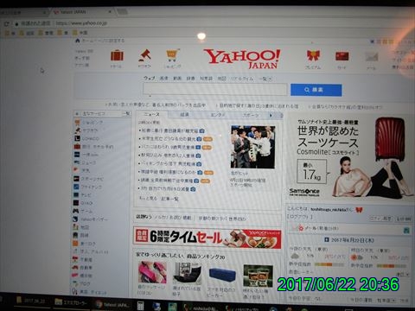Switch to the Sports news tab
415x311 pixels.
click(x=251, y=115)
